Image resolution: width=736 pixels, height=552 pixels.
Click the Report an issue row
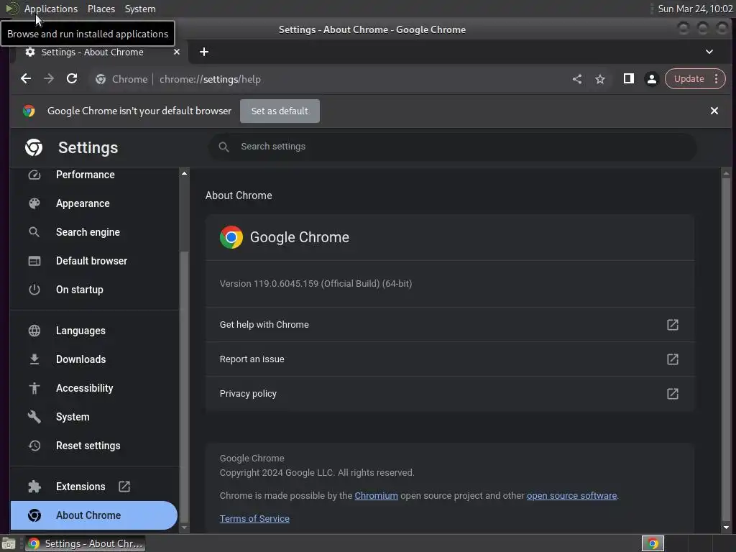click(x=450, y=359)
